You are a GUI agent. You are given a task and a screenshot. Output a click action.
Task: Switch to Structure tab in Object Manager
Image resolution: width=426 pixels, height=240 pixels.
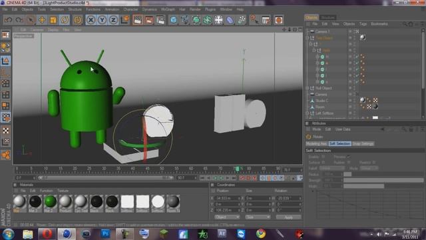328,17
